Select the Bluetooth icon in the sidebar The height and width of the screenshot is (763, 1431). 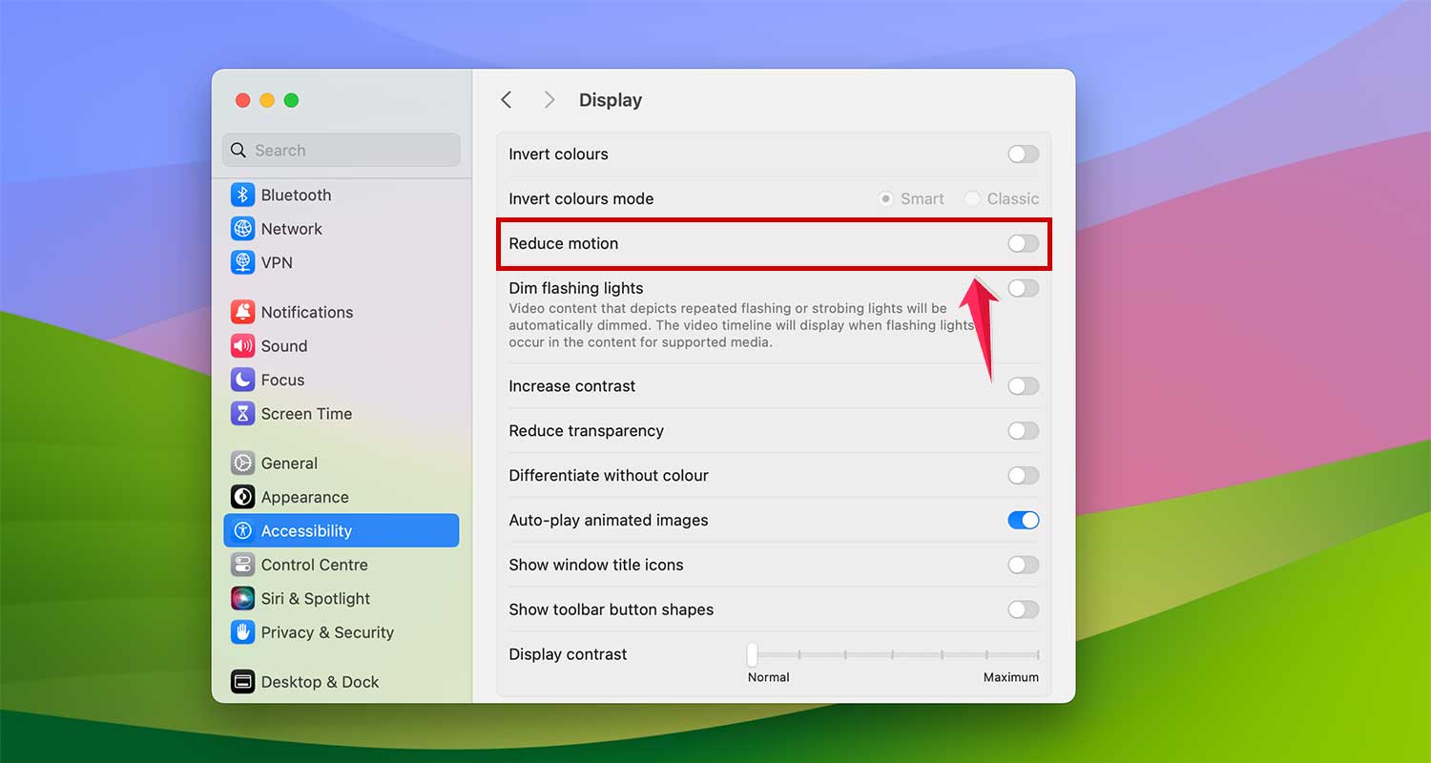tap(241, 195)
